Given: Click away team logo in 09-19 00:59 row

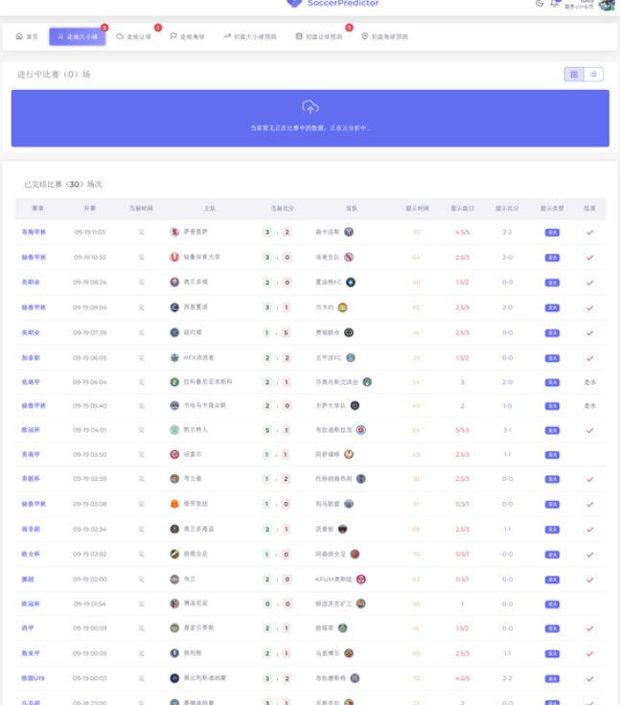Looking at the screenshot, I should (342, 628).
